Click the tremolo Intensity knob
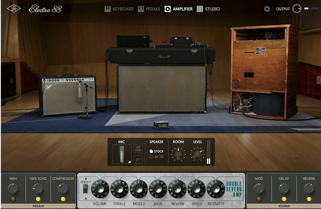The image size is (321, 209). tap(216, 189)
